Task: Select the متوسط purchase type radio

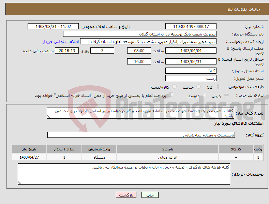Action: pos(205,95)
